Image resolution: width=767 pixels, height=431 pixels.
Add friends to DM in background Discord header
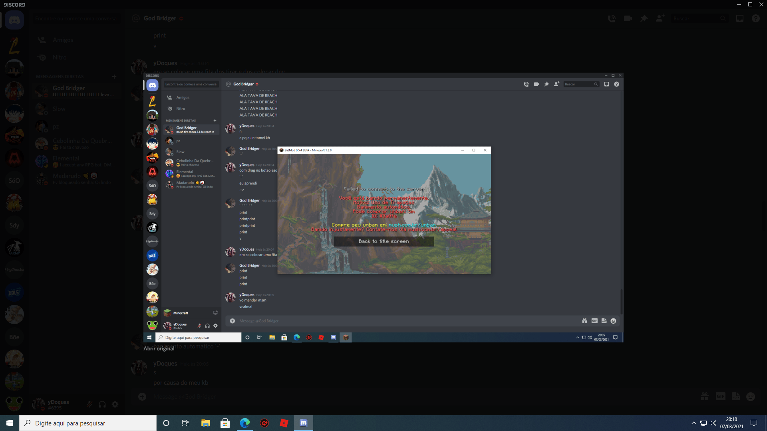click(660, 18)
